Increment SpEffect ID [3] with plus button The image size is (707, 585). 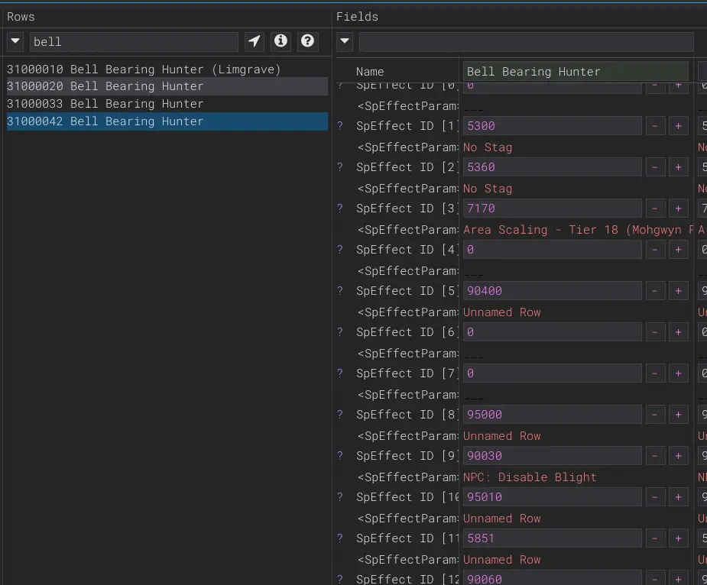(x=678, y=208)
